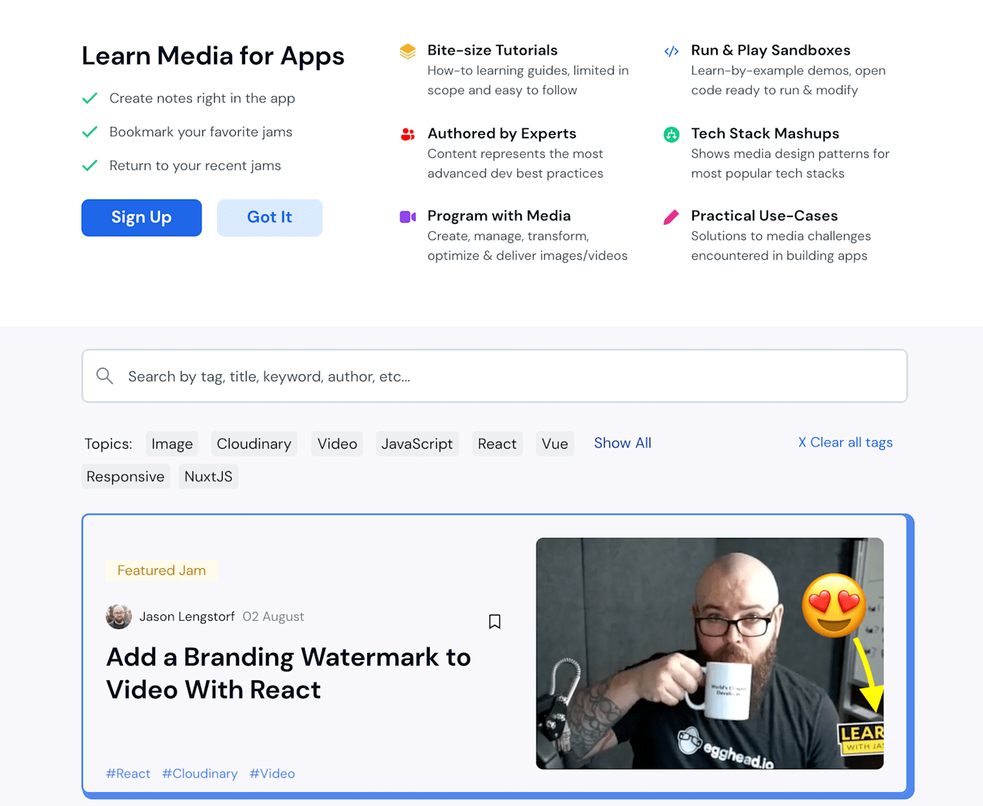Click the Featured Jam badge
Viewport: 983px width, 806px height.
(161, 570)
